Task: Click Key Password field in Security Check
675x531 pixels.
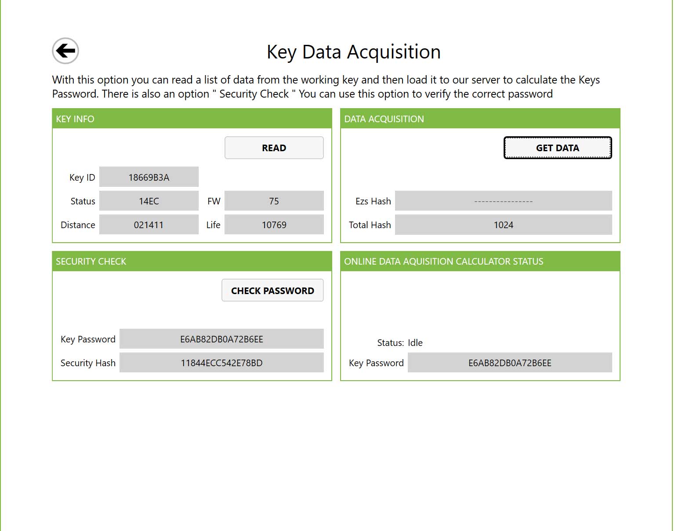Action: tap(221, 339)
